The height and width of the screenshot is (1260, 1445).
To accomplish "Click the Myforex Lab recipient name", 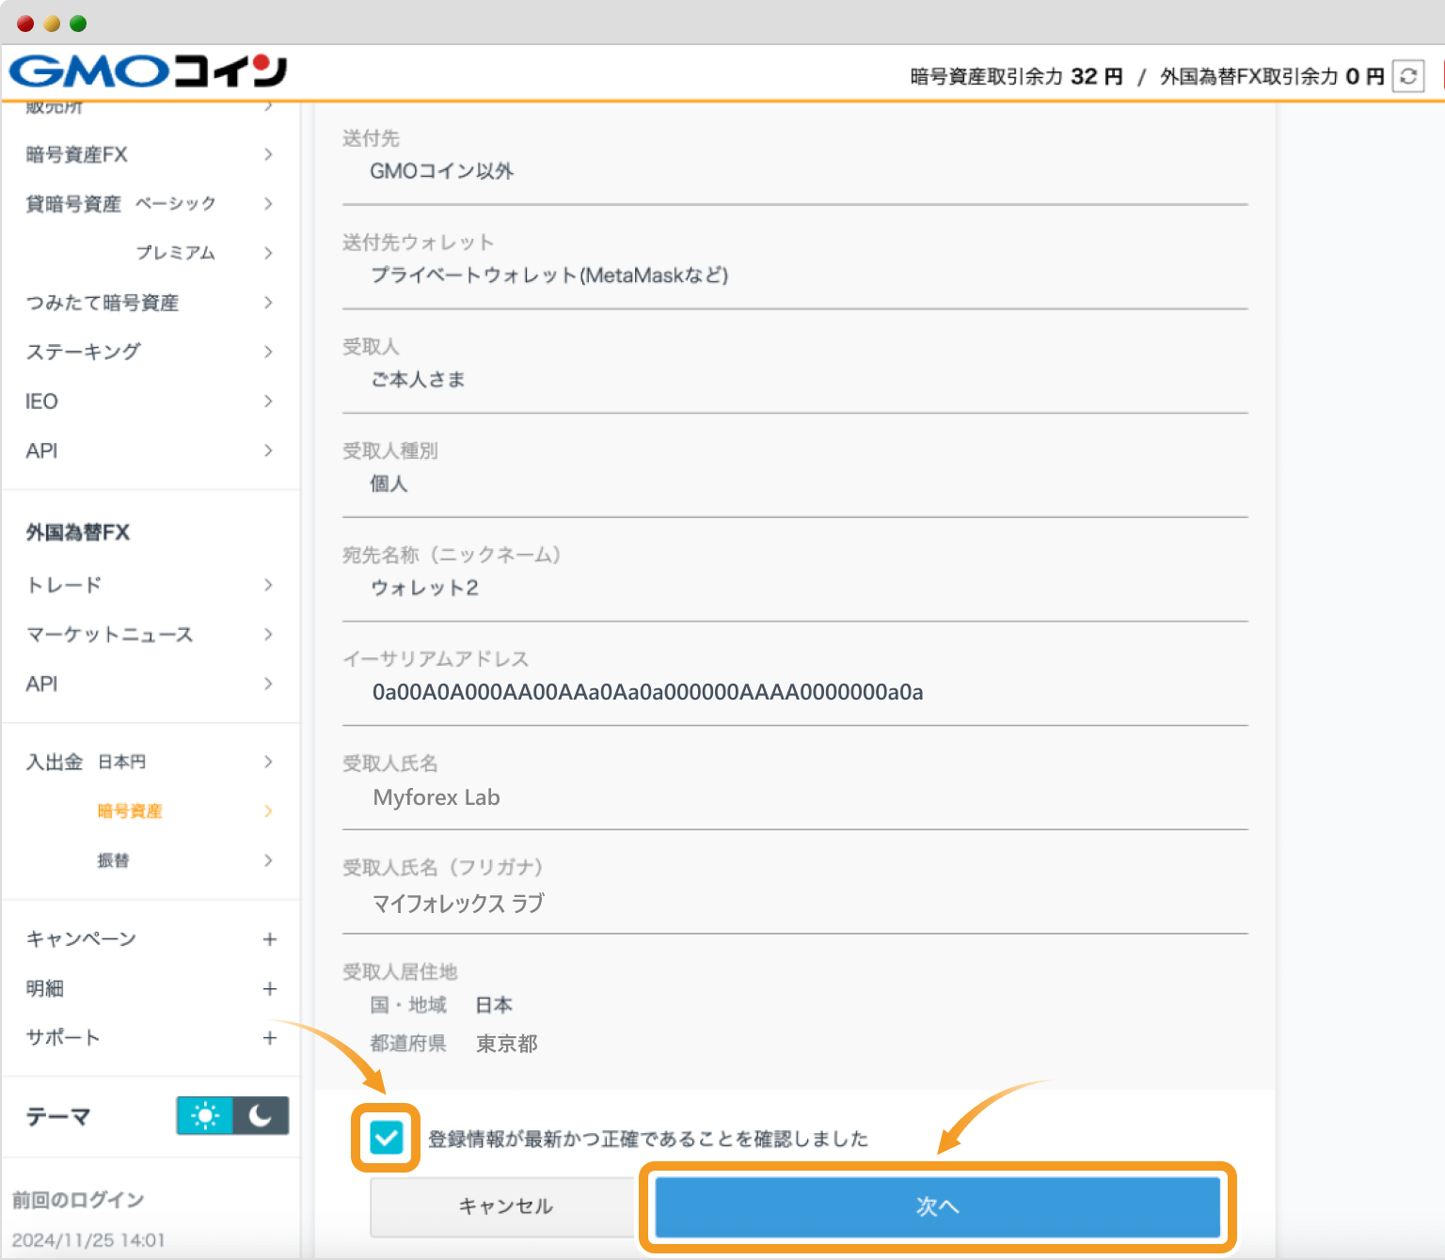I will pyautogui.click(x=437, y=797).
